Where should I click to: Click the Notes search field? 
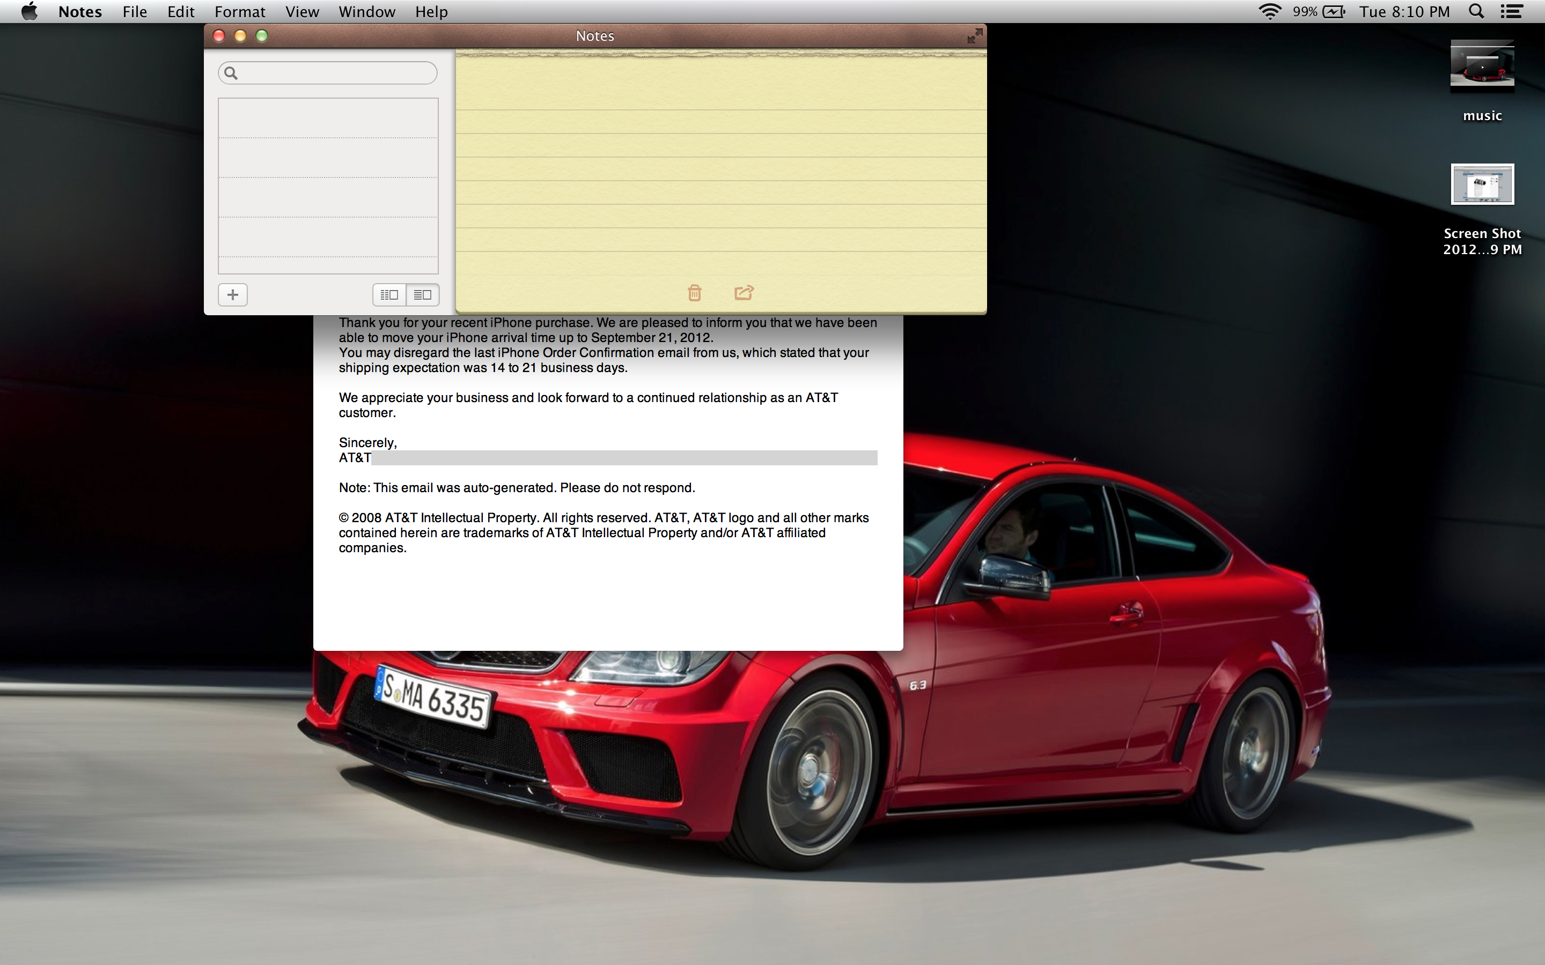click(x=328, y=73)
